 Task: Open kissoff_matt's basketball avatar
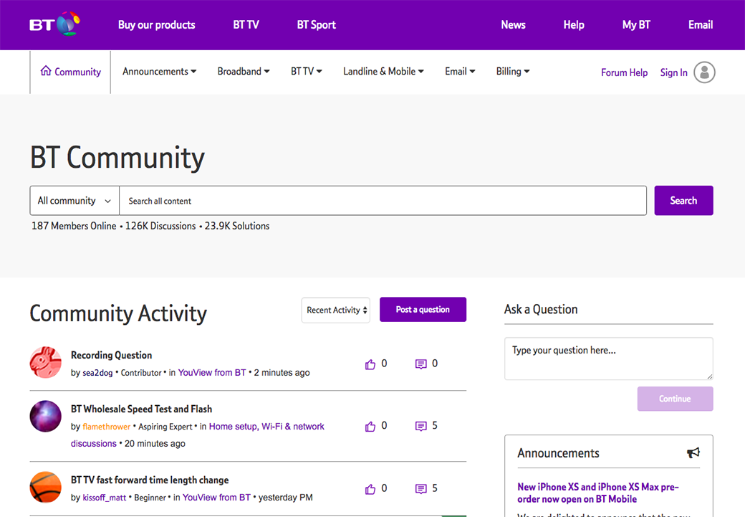(45, 487)
